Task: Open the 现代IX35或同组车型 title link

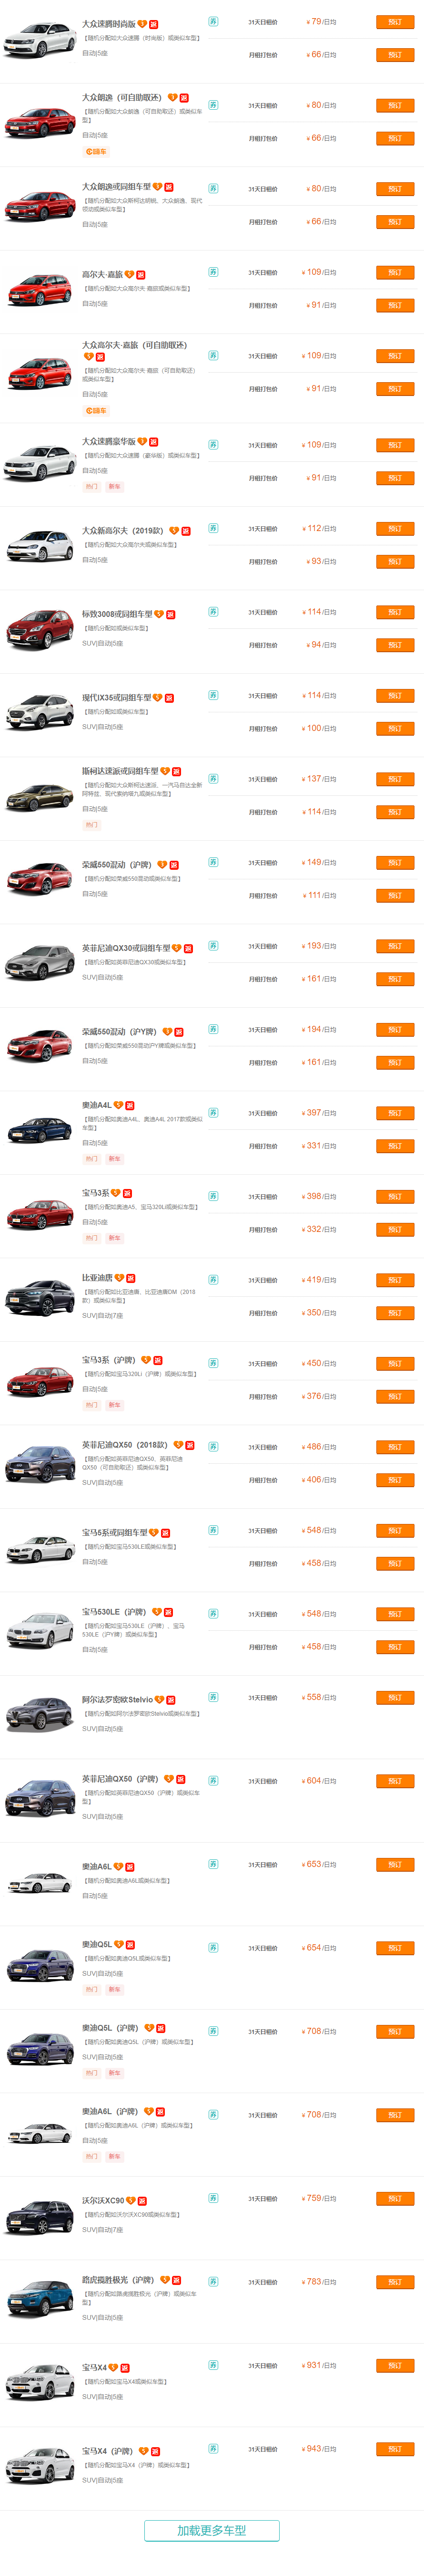Action: tap(117, 698)
